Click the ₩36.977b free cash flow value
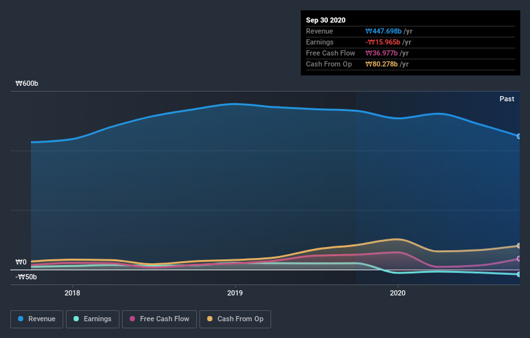 coord(382,53)
